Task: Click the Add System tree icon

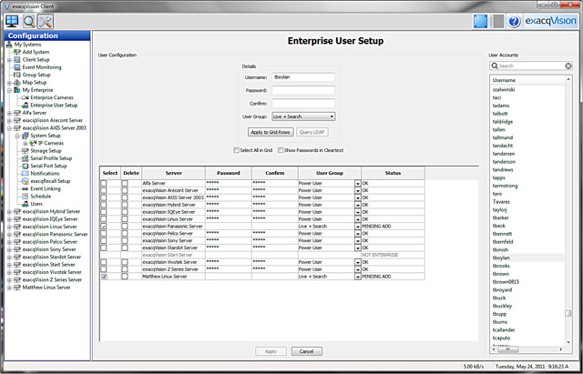Action: coord(16,52)
